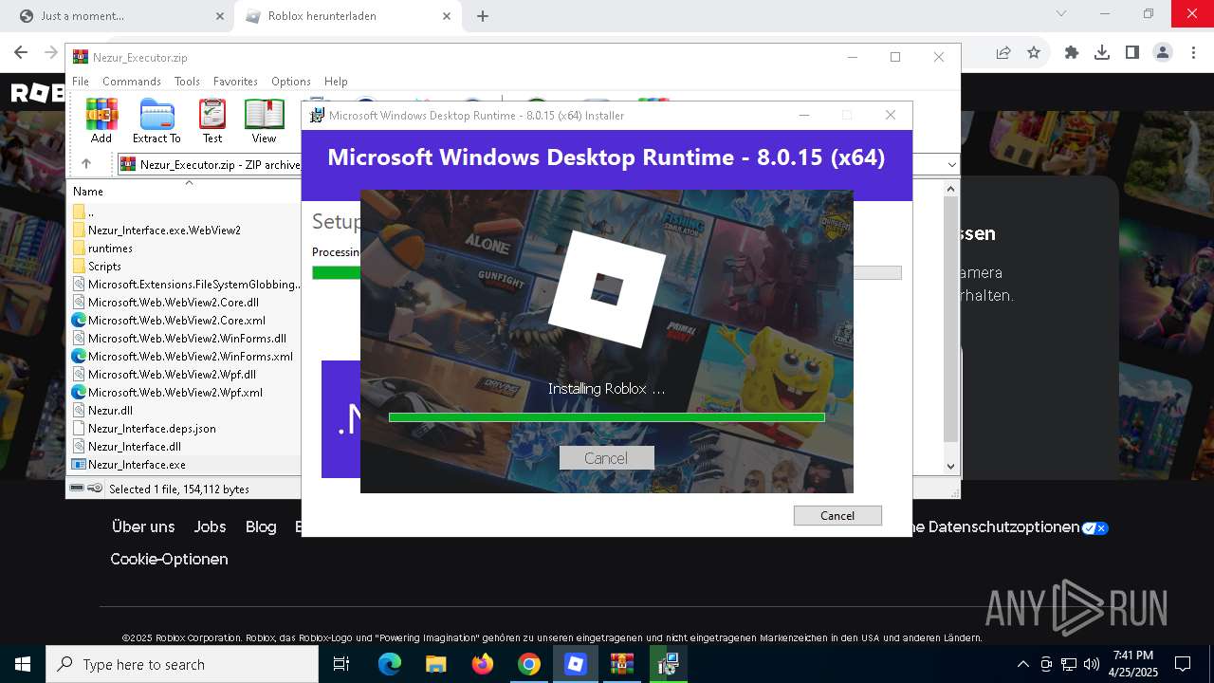Select Nezur_Interface.dll file
This screenshot has height=683, width=1214.
134,447
